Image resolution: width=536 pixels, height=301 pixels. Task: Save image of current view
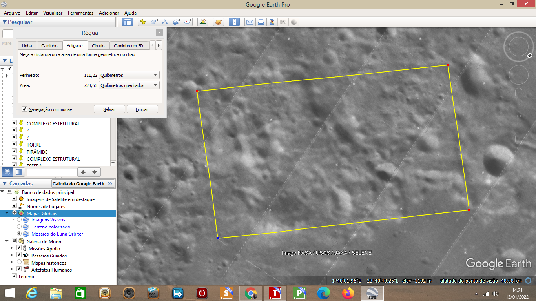[x=272, y=22]
